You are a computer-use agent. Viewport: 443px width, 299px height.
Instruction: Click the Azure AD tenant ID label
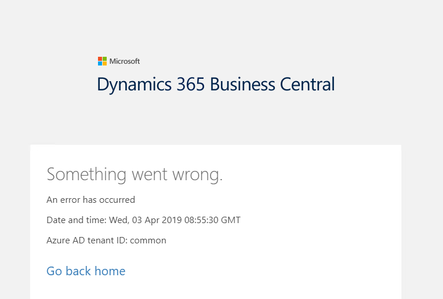click(x=87, y=240)
